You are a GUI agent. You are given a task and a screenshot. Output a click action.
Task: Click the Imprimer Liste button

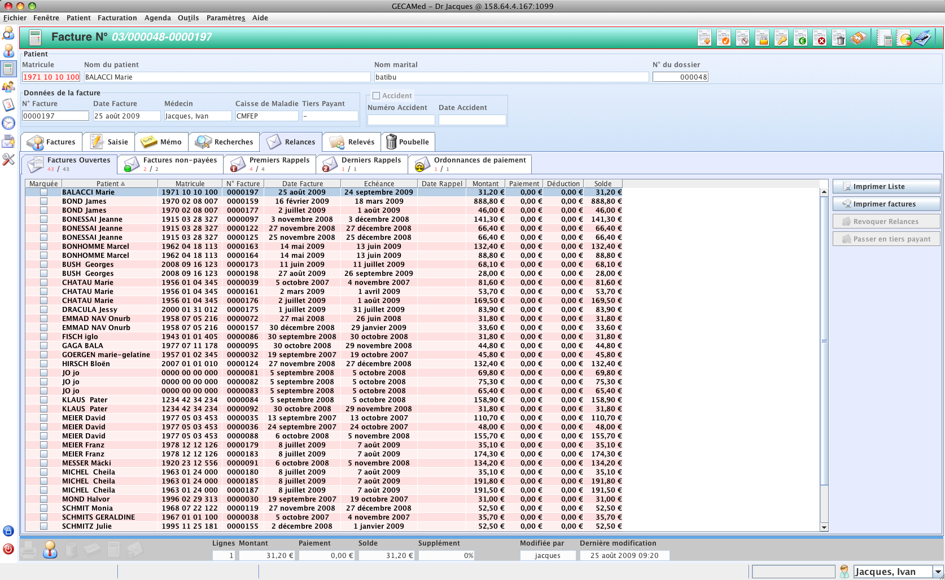tap(886, 187)
